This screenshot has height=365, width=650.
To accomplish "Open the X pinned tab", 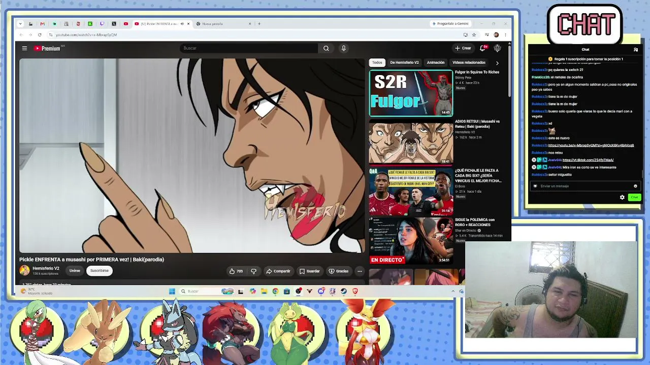I will tap(114, 24).
